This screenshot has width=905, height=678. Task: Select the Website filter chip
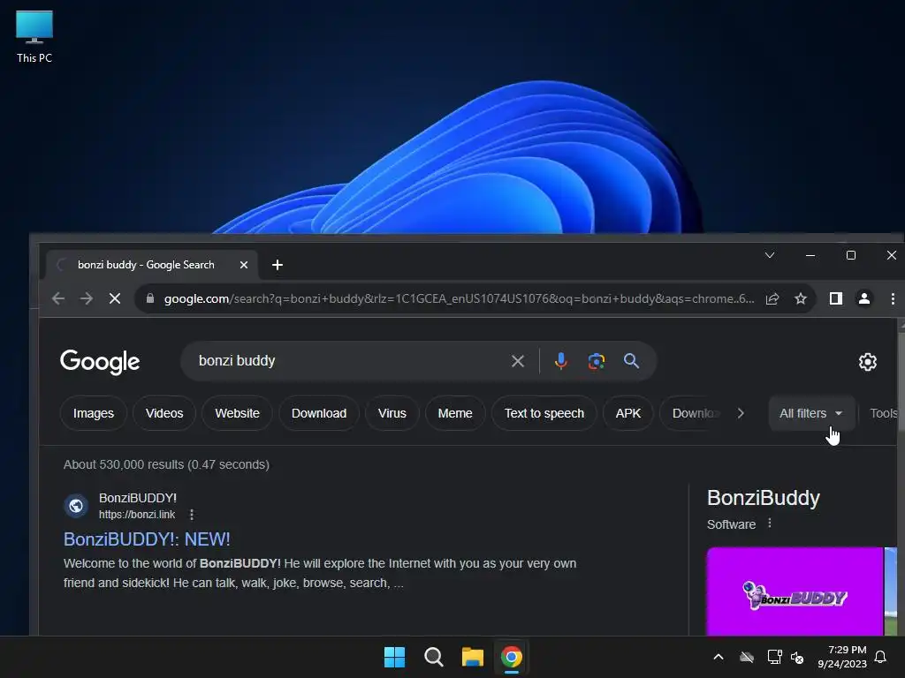click(x=237, y=413)
